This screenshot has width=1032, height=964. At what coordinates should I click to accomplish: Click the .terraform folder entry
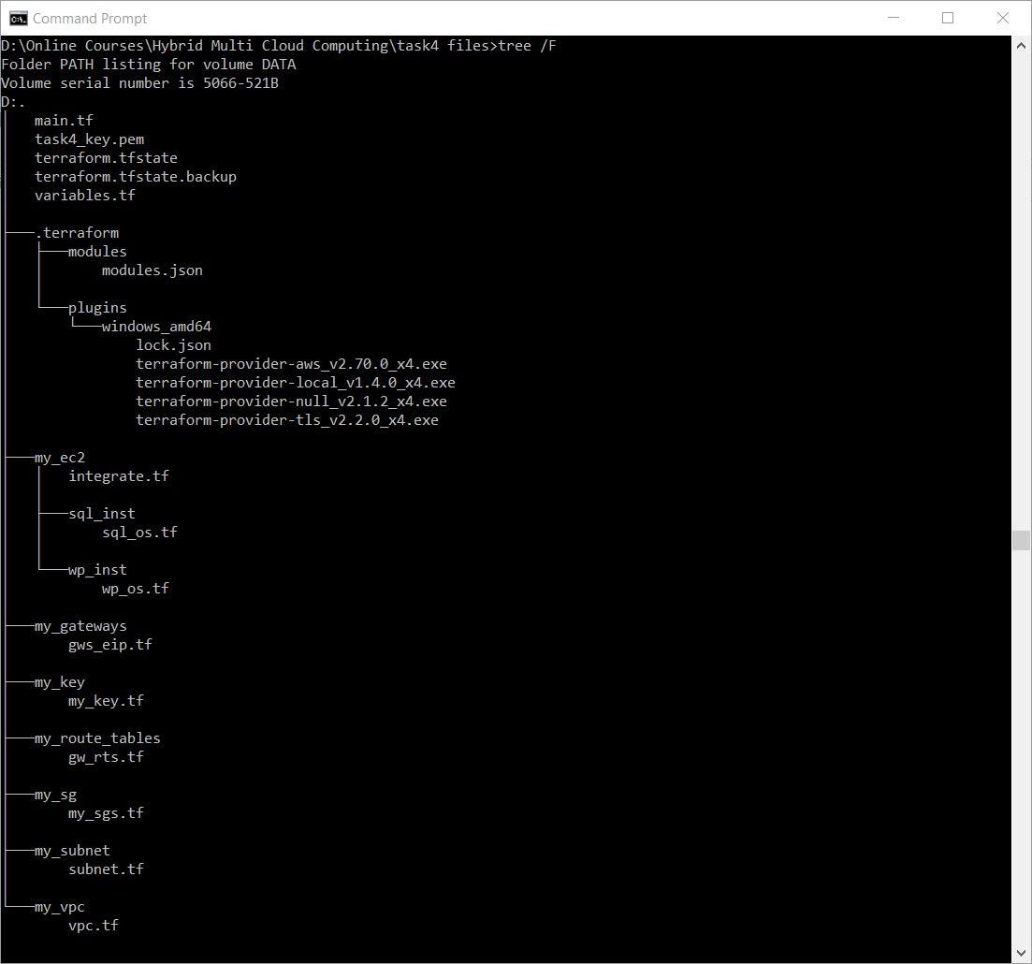(x=77, y=233)
